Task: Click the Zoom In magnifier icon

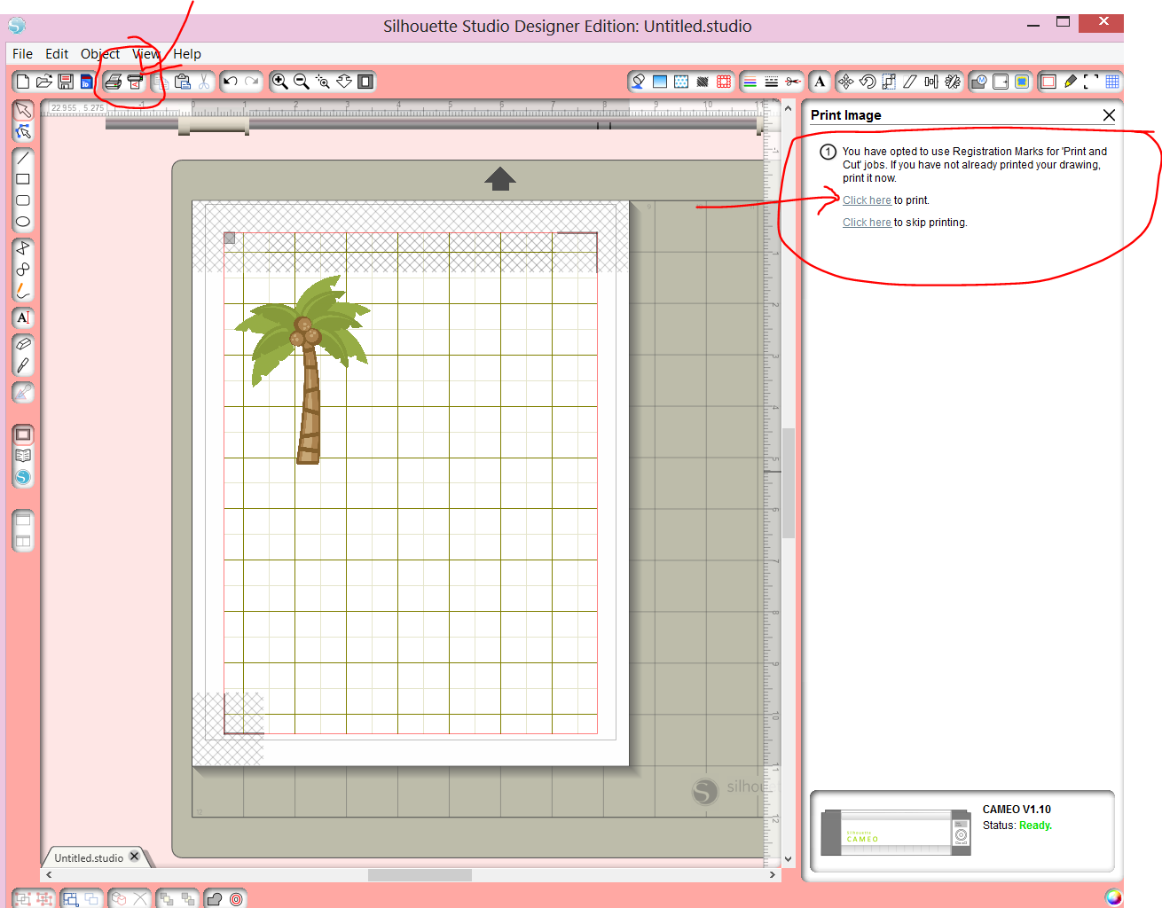Action: (280, 82)
